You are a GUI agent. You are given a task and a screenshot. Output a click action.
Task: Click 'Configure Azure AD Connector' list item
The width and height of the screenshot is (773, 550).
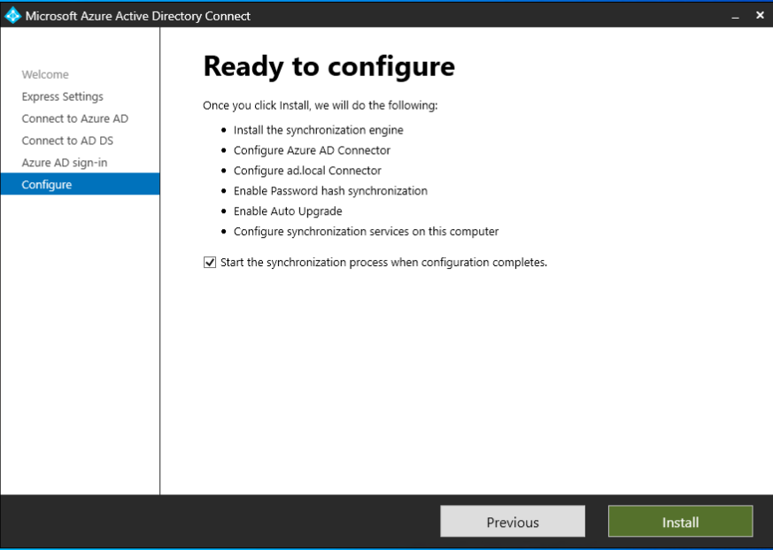[x=310, y=150]
